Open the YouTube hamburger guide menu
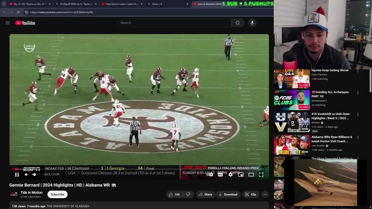The image size is (372, 209). 8,23
